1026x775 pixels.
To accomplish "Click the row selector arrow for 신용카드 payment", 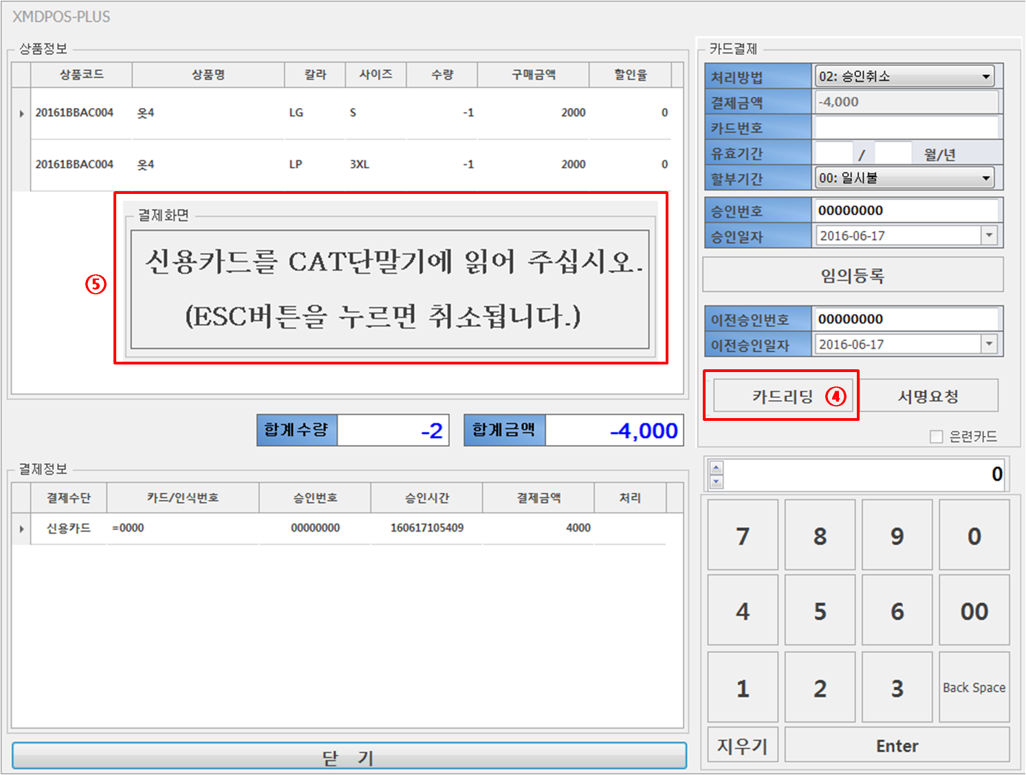I will (x=21, y=529).
